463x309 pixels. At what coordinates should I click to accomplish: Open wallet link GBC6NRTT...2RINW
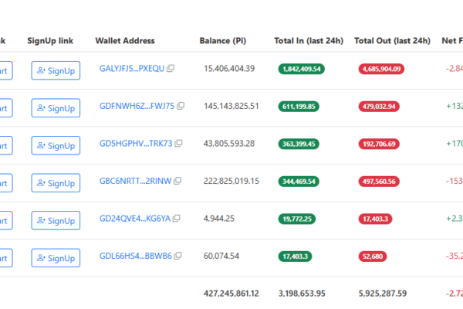tap(136, 181)
